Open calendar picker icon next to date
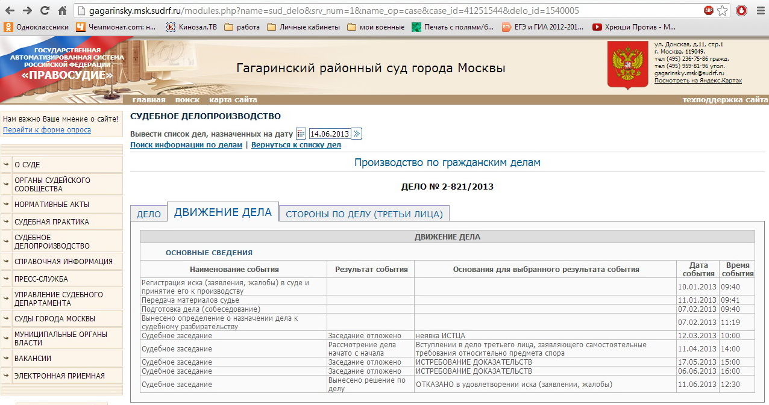This screenshot has width=769, height=405. point(301,134)
